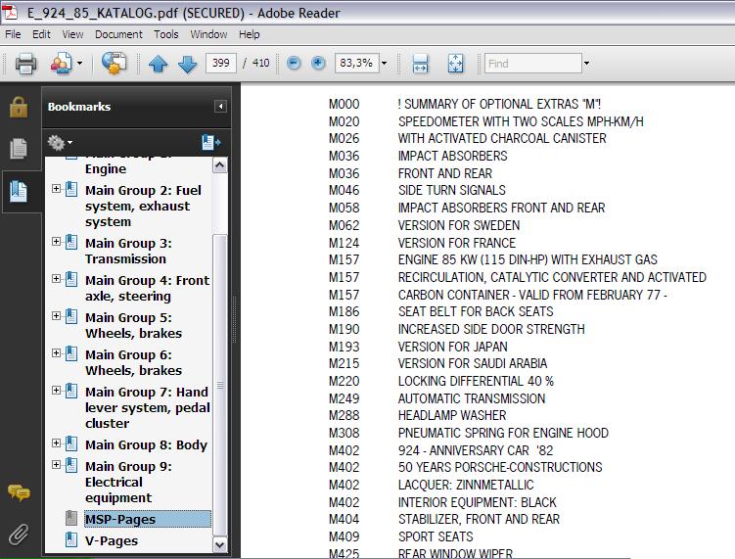Zoom in with plus button
The image size is (735, 559).
(318, 63)
